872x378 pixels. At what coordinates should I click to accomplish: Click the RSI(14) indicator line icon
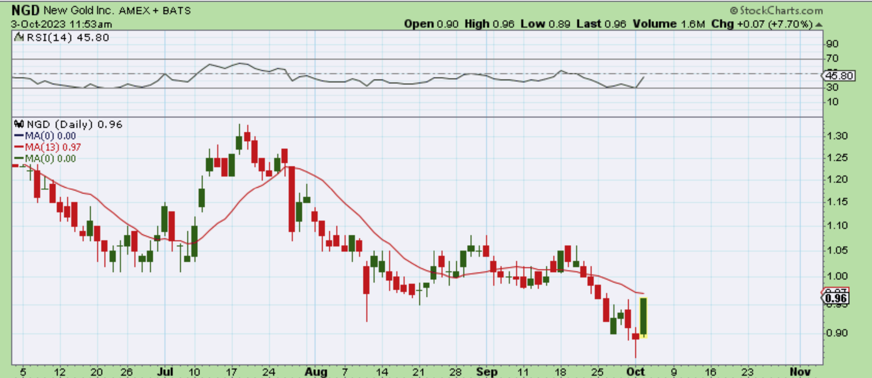pyautogui.click(x=19, y=38)
